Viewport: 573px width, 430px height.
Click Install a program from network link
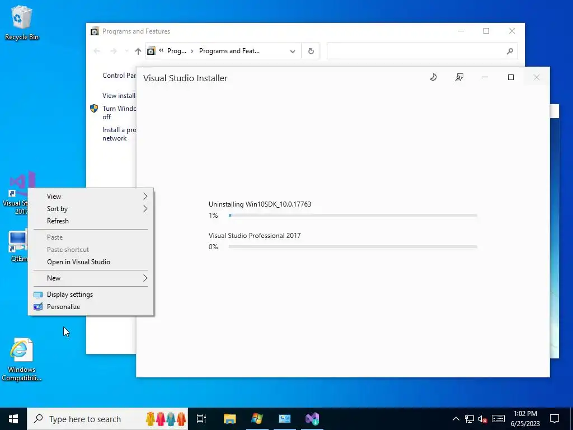119,134
